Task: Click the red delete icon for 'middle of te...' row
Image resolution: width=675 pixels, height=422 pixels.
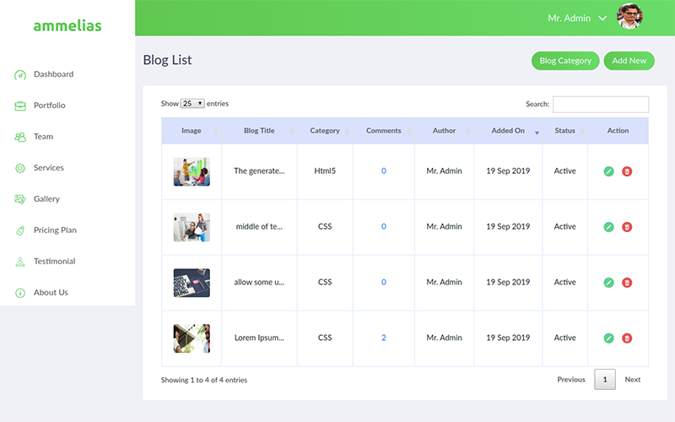Action: (x=627, y=227)
